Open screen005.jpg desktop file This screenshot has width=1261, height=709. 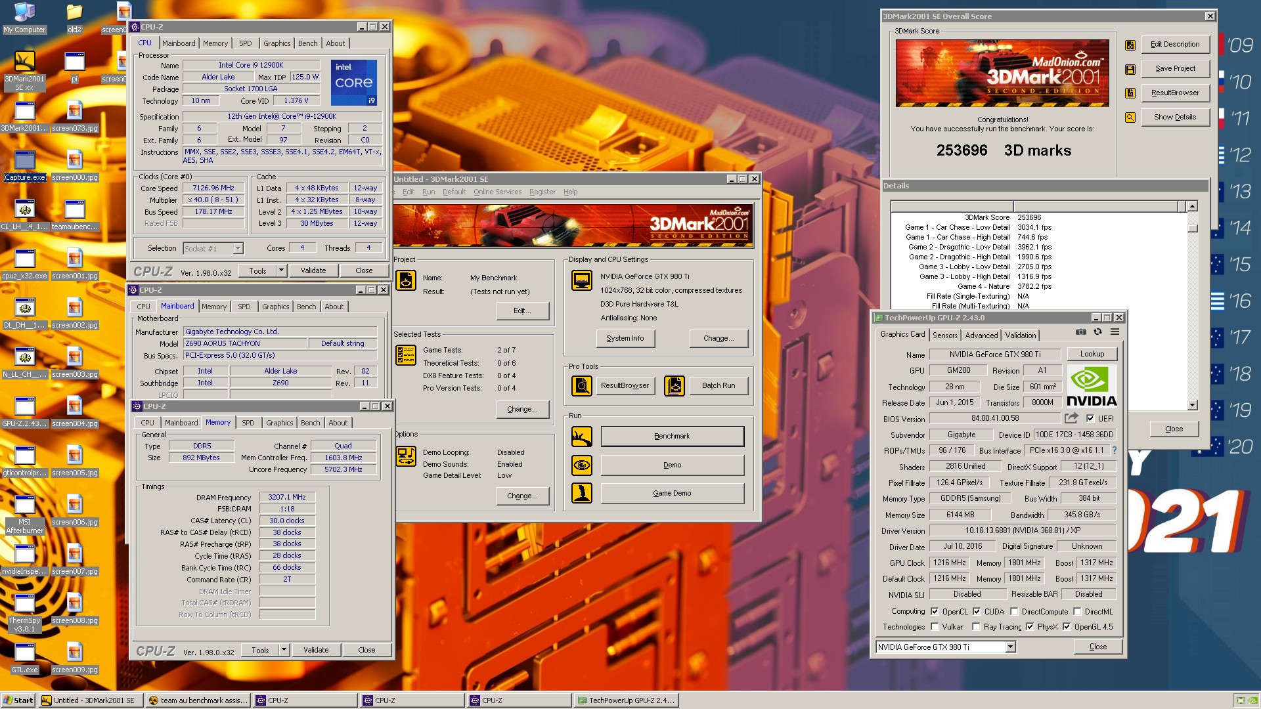tap(74, 462)
